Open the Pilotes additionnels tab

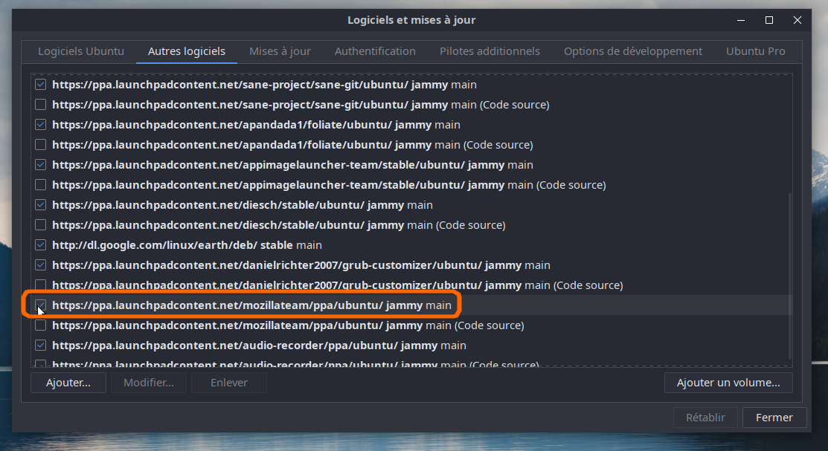point(490,51)
